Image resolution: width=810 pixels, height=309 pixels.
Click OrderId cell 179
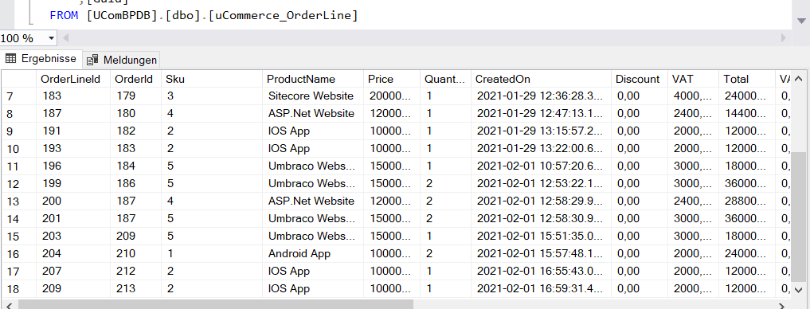pyautogui.click(x=136, y=96)
